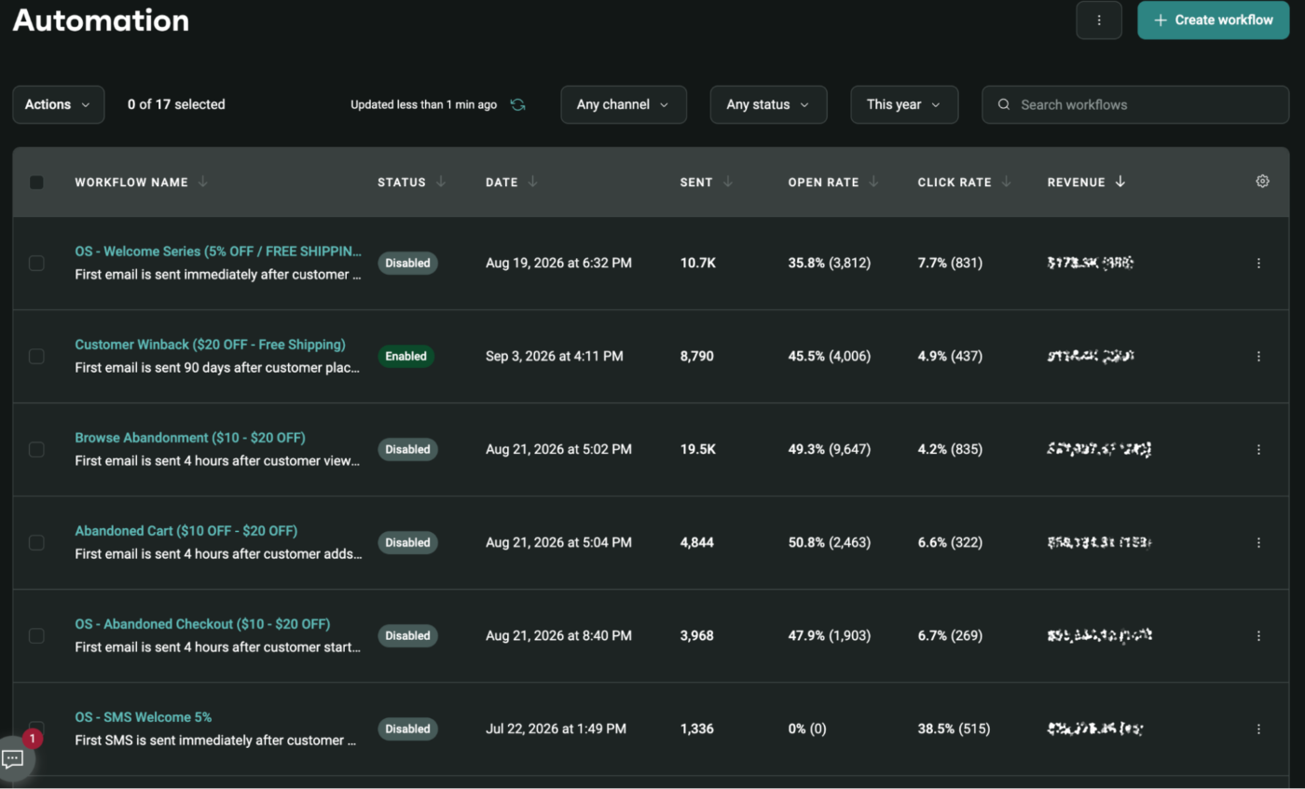The width and height of the screenshot is (1305, 789).
Task: Sort by Click Rate column arrow
Action: point(1006,182)
